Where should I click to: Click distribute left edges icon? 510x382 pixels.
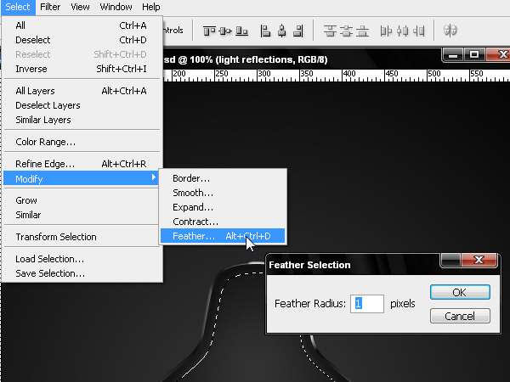pos(386,31)
